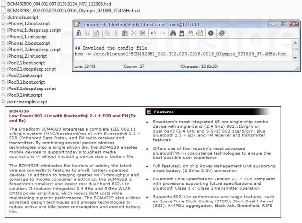
Task: Click the 'Broadcom's most integrated 65 nm' bullet
Action: tap(211, 131)
